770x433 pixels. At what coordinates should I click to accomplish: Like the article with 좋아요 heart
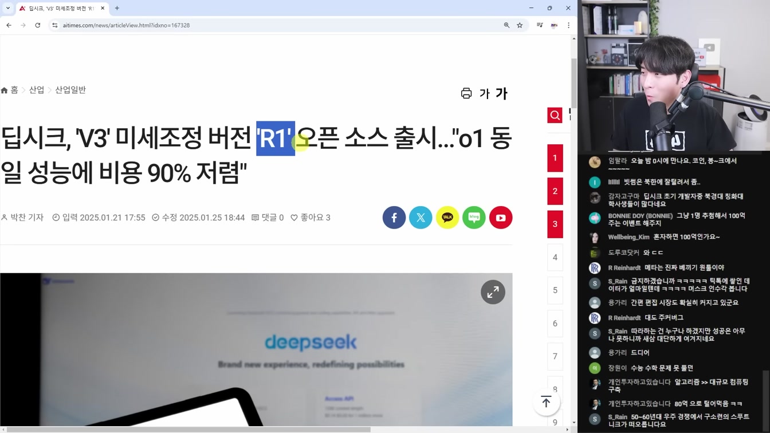pyautogui.click(x=311, y=218)
